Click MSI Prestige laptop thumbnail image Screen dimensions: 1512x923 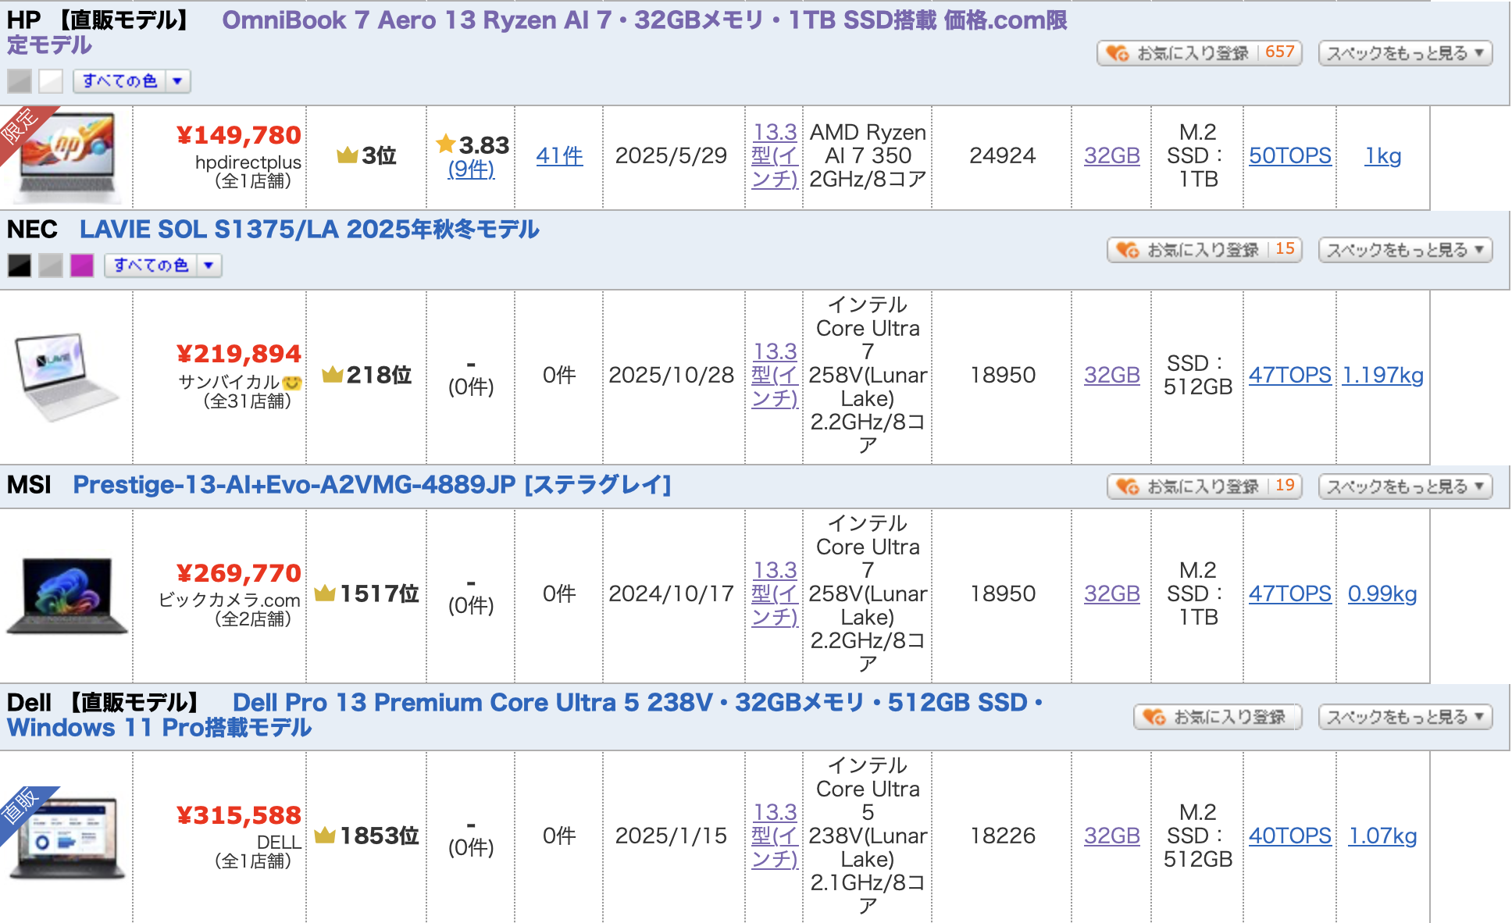67,595
